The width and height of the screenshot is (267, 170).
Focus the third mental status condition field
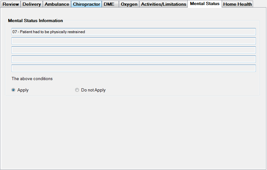133,50
